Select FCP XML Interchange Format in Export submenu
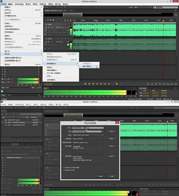The height and width of the screenshot is (196, 179). pyautogui.click(x=61, y=73)
